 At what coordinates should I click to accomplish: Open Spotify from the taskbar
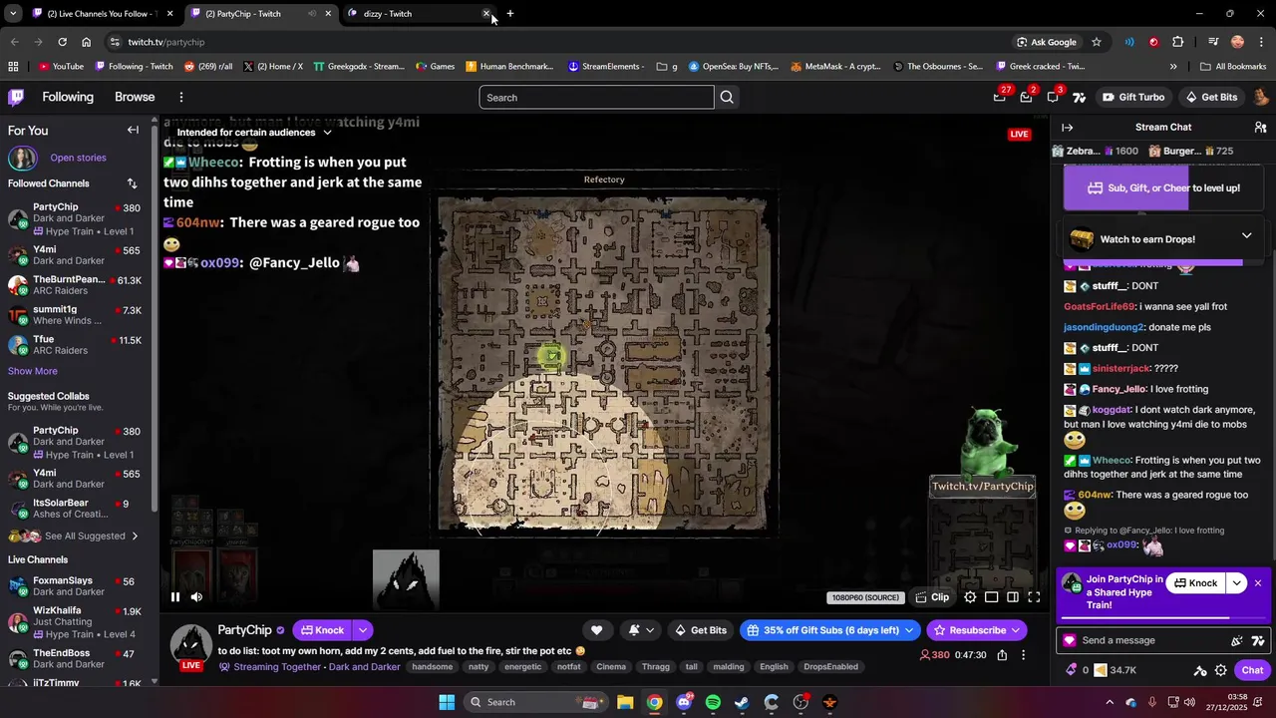tap(713, 702)
